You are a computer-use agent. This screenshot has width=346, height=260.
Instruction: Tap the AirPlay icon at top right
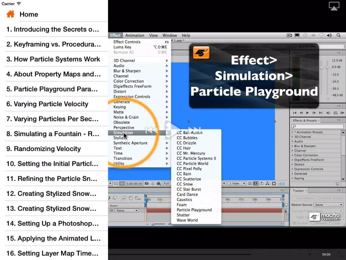334,6
